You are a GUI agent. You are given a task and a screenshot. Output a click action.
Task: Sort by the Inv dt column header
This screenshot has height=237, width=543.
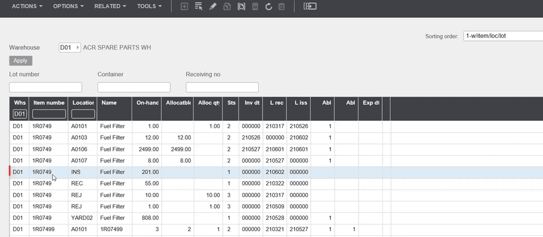252,103
